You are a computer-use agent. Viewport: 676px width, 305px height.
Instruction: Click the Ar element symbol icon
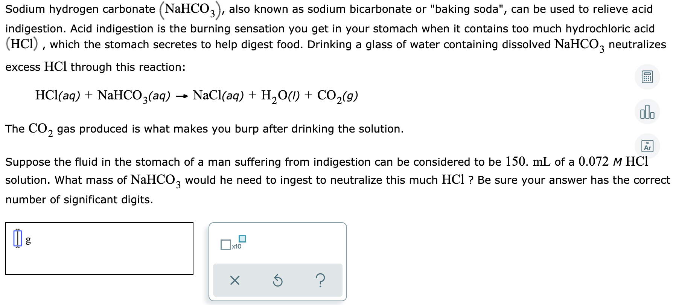647,146
